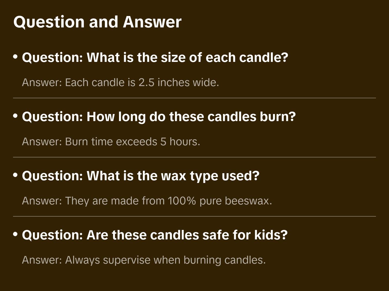Select the candle size question

[155, 57]
